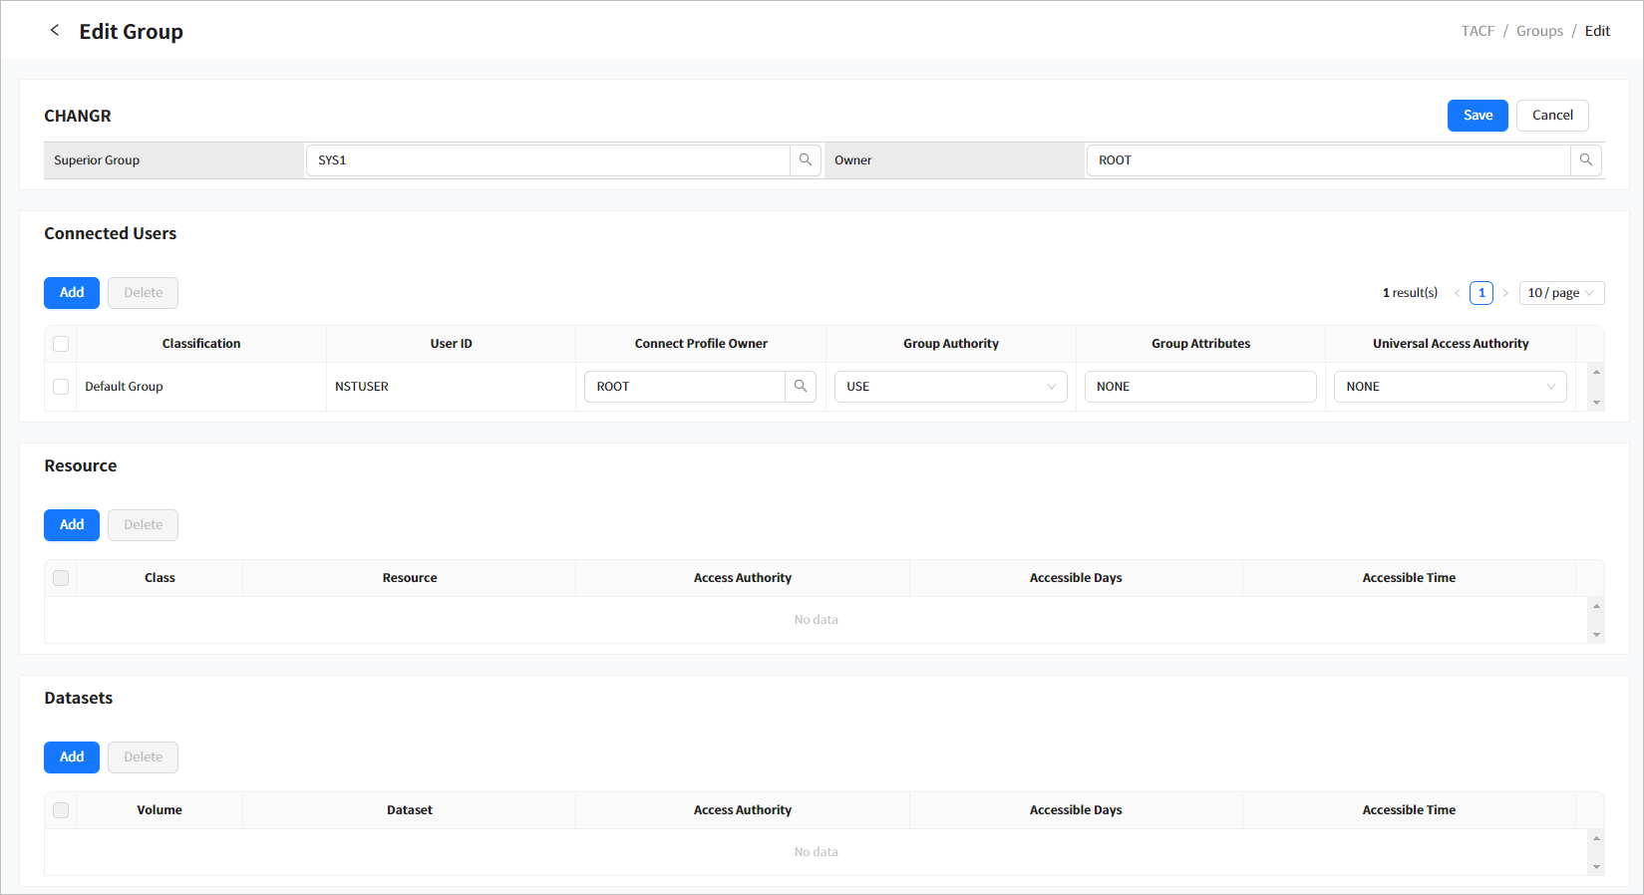Navigate to Groups in breadcrumb
The height and width of the screenshot is (895, 1644).
[1539, 31]
